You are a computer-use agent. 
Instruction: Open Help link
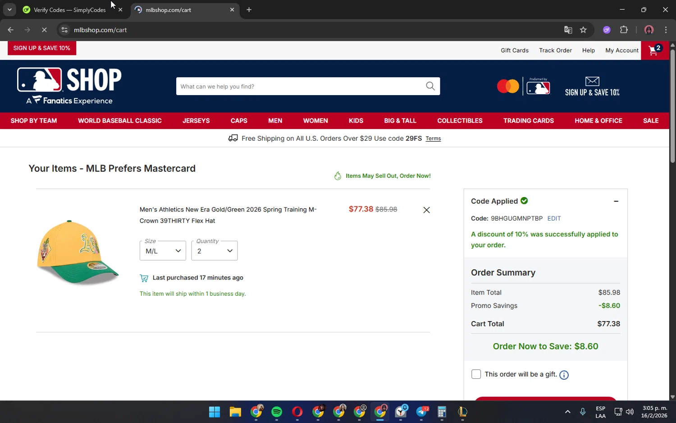point(588,51)
